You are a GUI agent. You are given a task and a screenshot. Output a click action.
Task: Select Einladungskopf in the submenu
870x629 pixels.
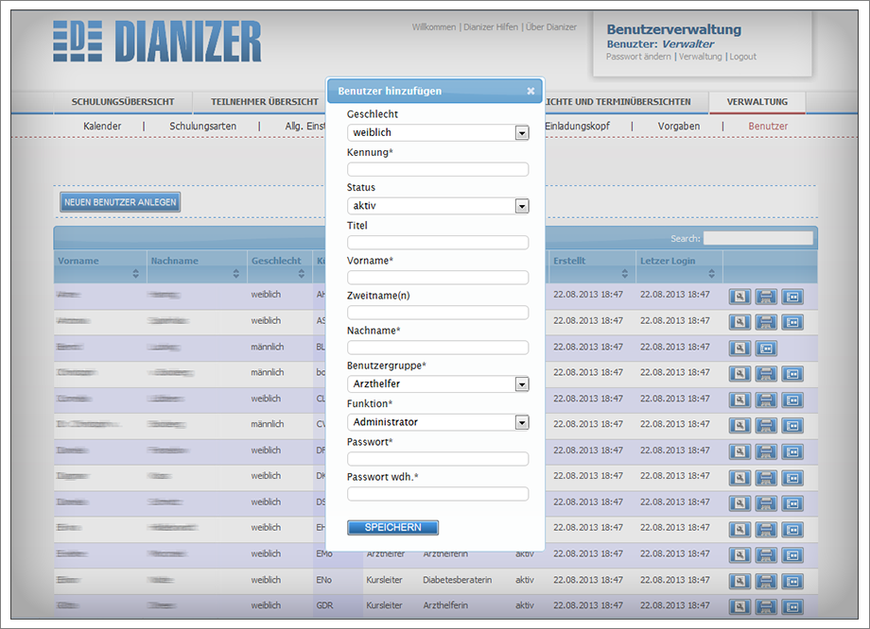[577, 126]
